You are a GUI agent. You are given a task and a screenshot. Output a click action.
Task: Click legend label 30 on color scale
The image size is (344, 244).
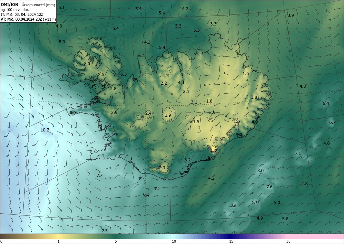click(x=289, y=242)
